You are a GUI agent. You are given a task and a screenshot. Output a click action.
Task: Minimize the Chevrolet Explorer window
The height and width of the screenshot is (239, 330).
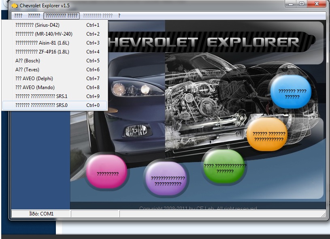291,4
